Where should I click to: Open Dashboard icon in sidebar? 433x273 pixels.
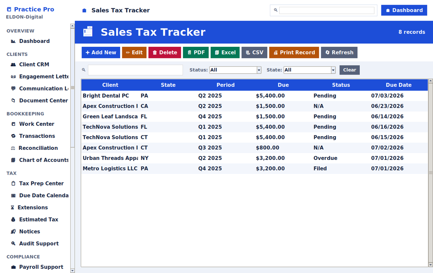[13, 41]
